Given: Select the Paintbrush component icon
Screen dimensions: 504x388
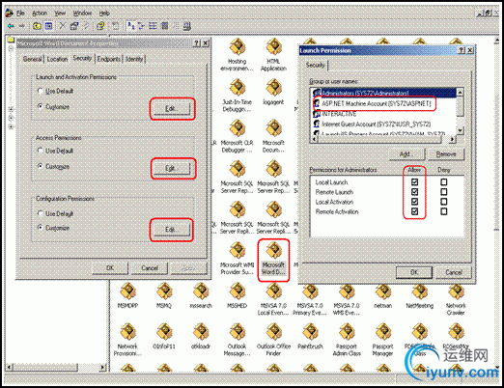Looking at the screenshot, I should point(310,332).
